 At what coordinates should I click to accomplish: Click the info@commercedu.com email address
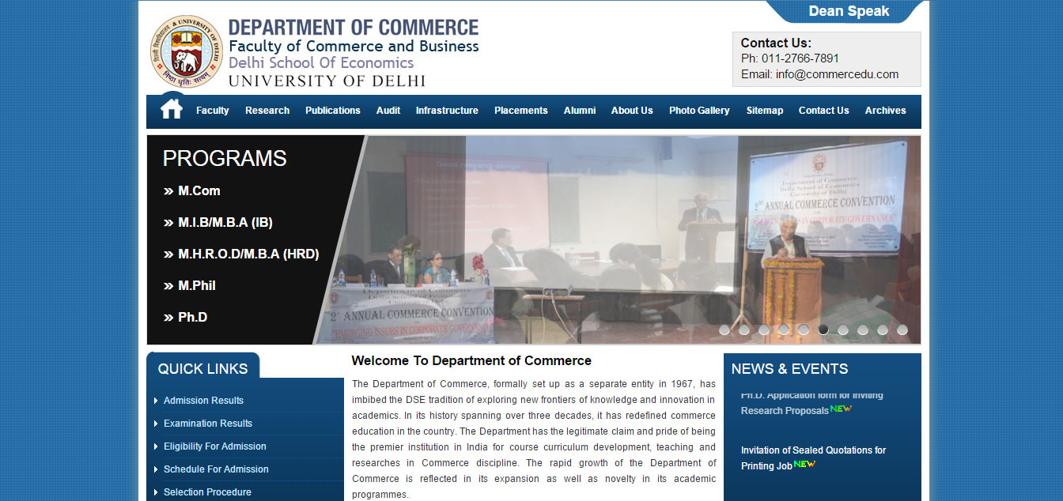tap(837, 74)
